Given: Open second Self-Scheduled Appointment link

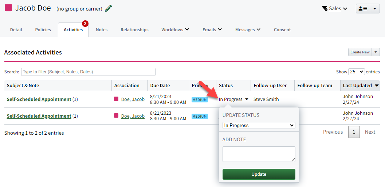Looking at the screenshot, I should pyautogui.click(x=39, y=116).
